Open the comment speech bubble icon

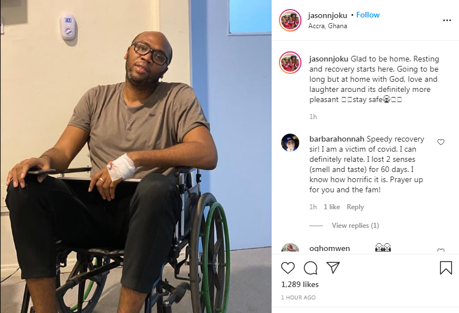pyautogui.click(x=311, y=268)
